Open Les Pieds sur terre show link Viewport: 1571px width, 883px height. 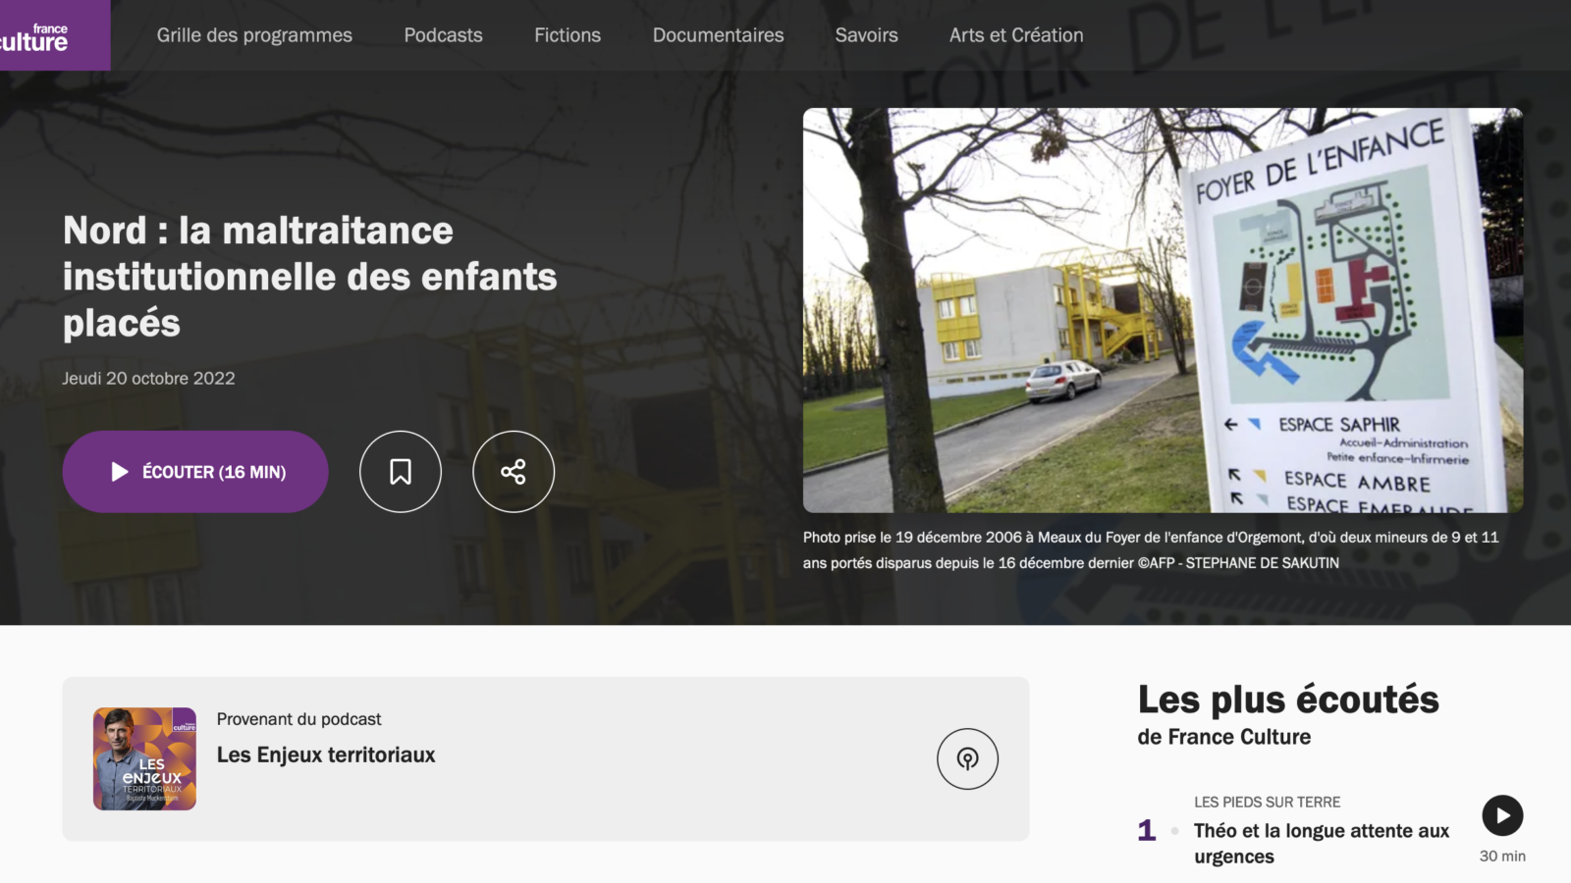(x=1267, y=802)
